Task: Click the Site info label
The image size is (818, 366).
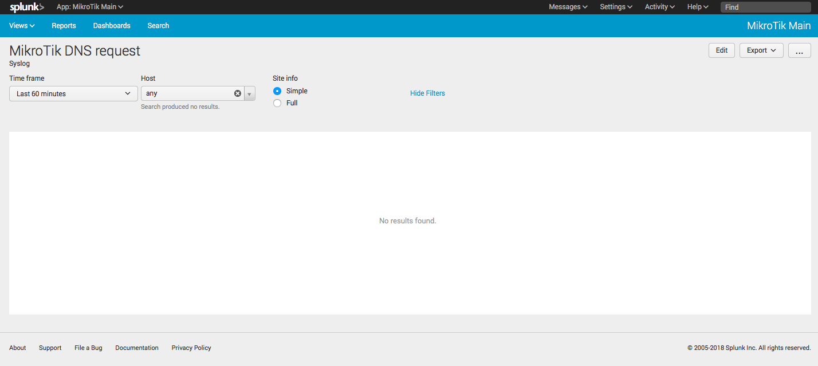Action: (285, 78)
